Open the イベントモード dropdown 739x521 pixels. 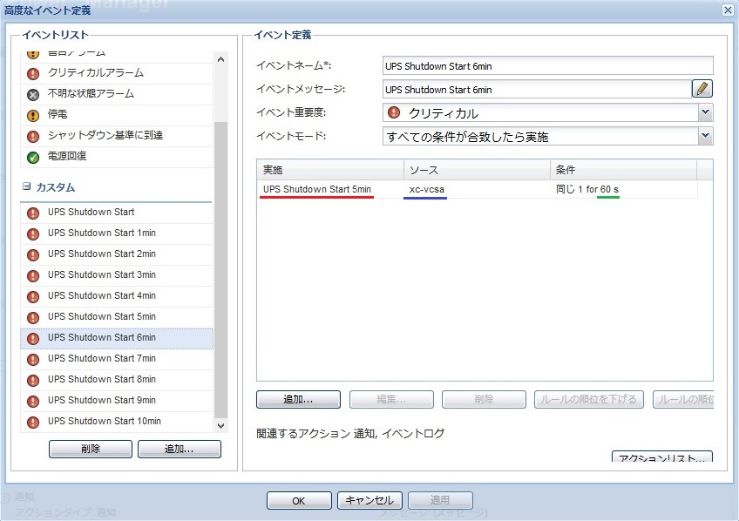click(705, 136)
